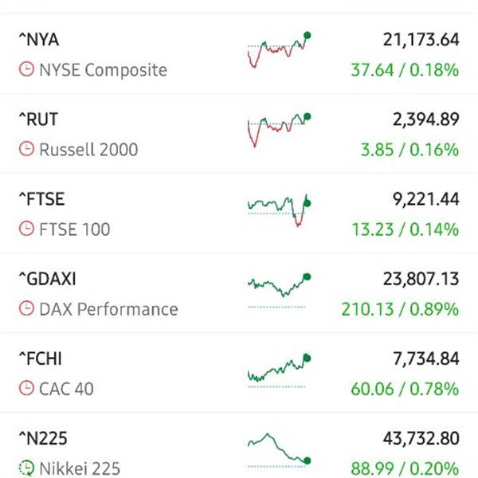Open the ^FCHI sparkline chart

coord(280,371)
